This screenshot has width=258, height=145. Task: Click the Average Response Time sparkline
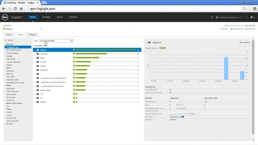tap(179, 114)
